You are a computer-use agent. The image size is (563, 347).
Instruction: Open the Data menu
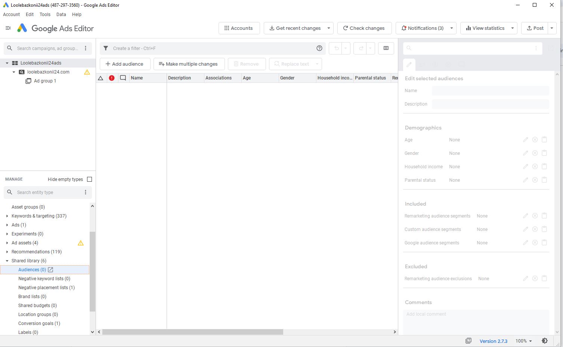[61, 15]
